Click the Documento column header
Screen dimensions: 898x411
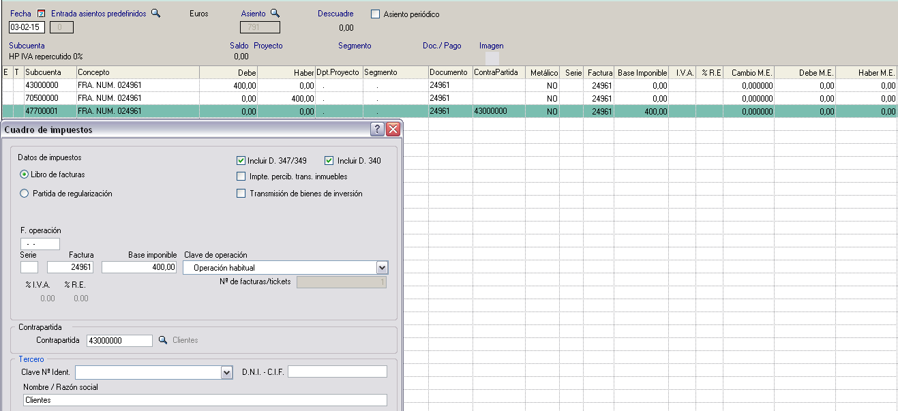click(x=451, y=72)
